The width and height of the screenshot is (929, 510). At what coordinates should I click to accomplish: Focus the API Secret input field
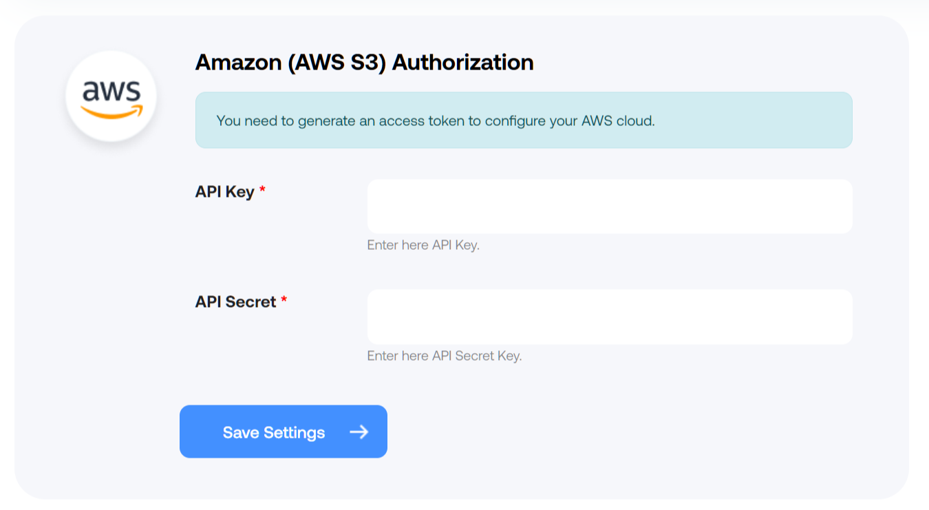pyautogui.click(x=610, y=317)
